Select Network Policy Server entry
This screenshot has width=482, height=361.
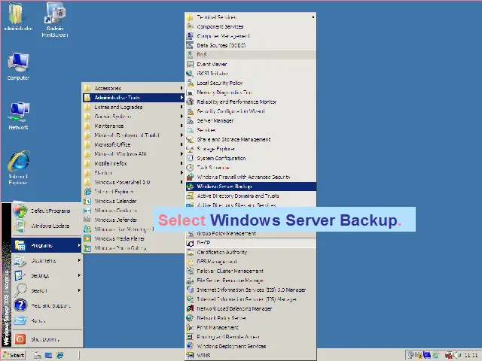coord(251,318)
